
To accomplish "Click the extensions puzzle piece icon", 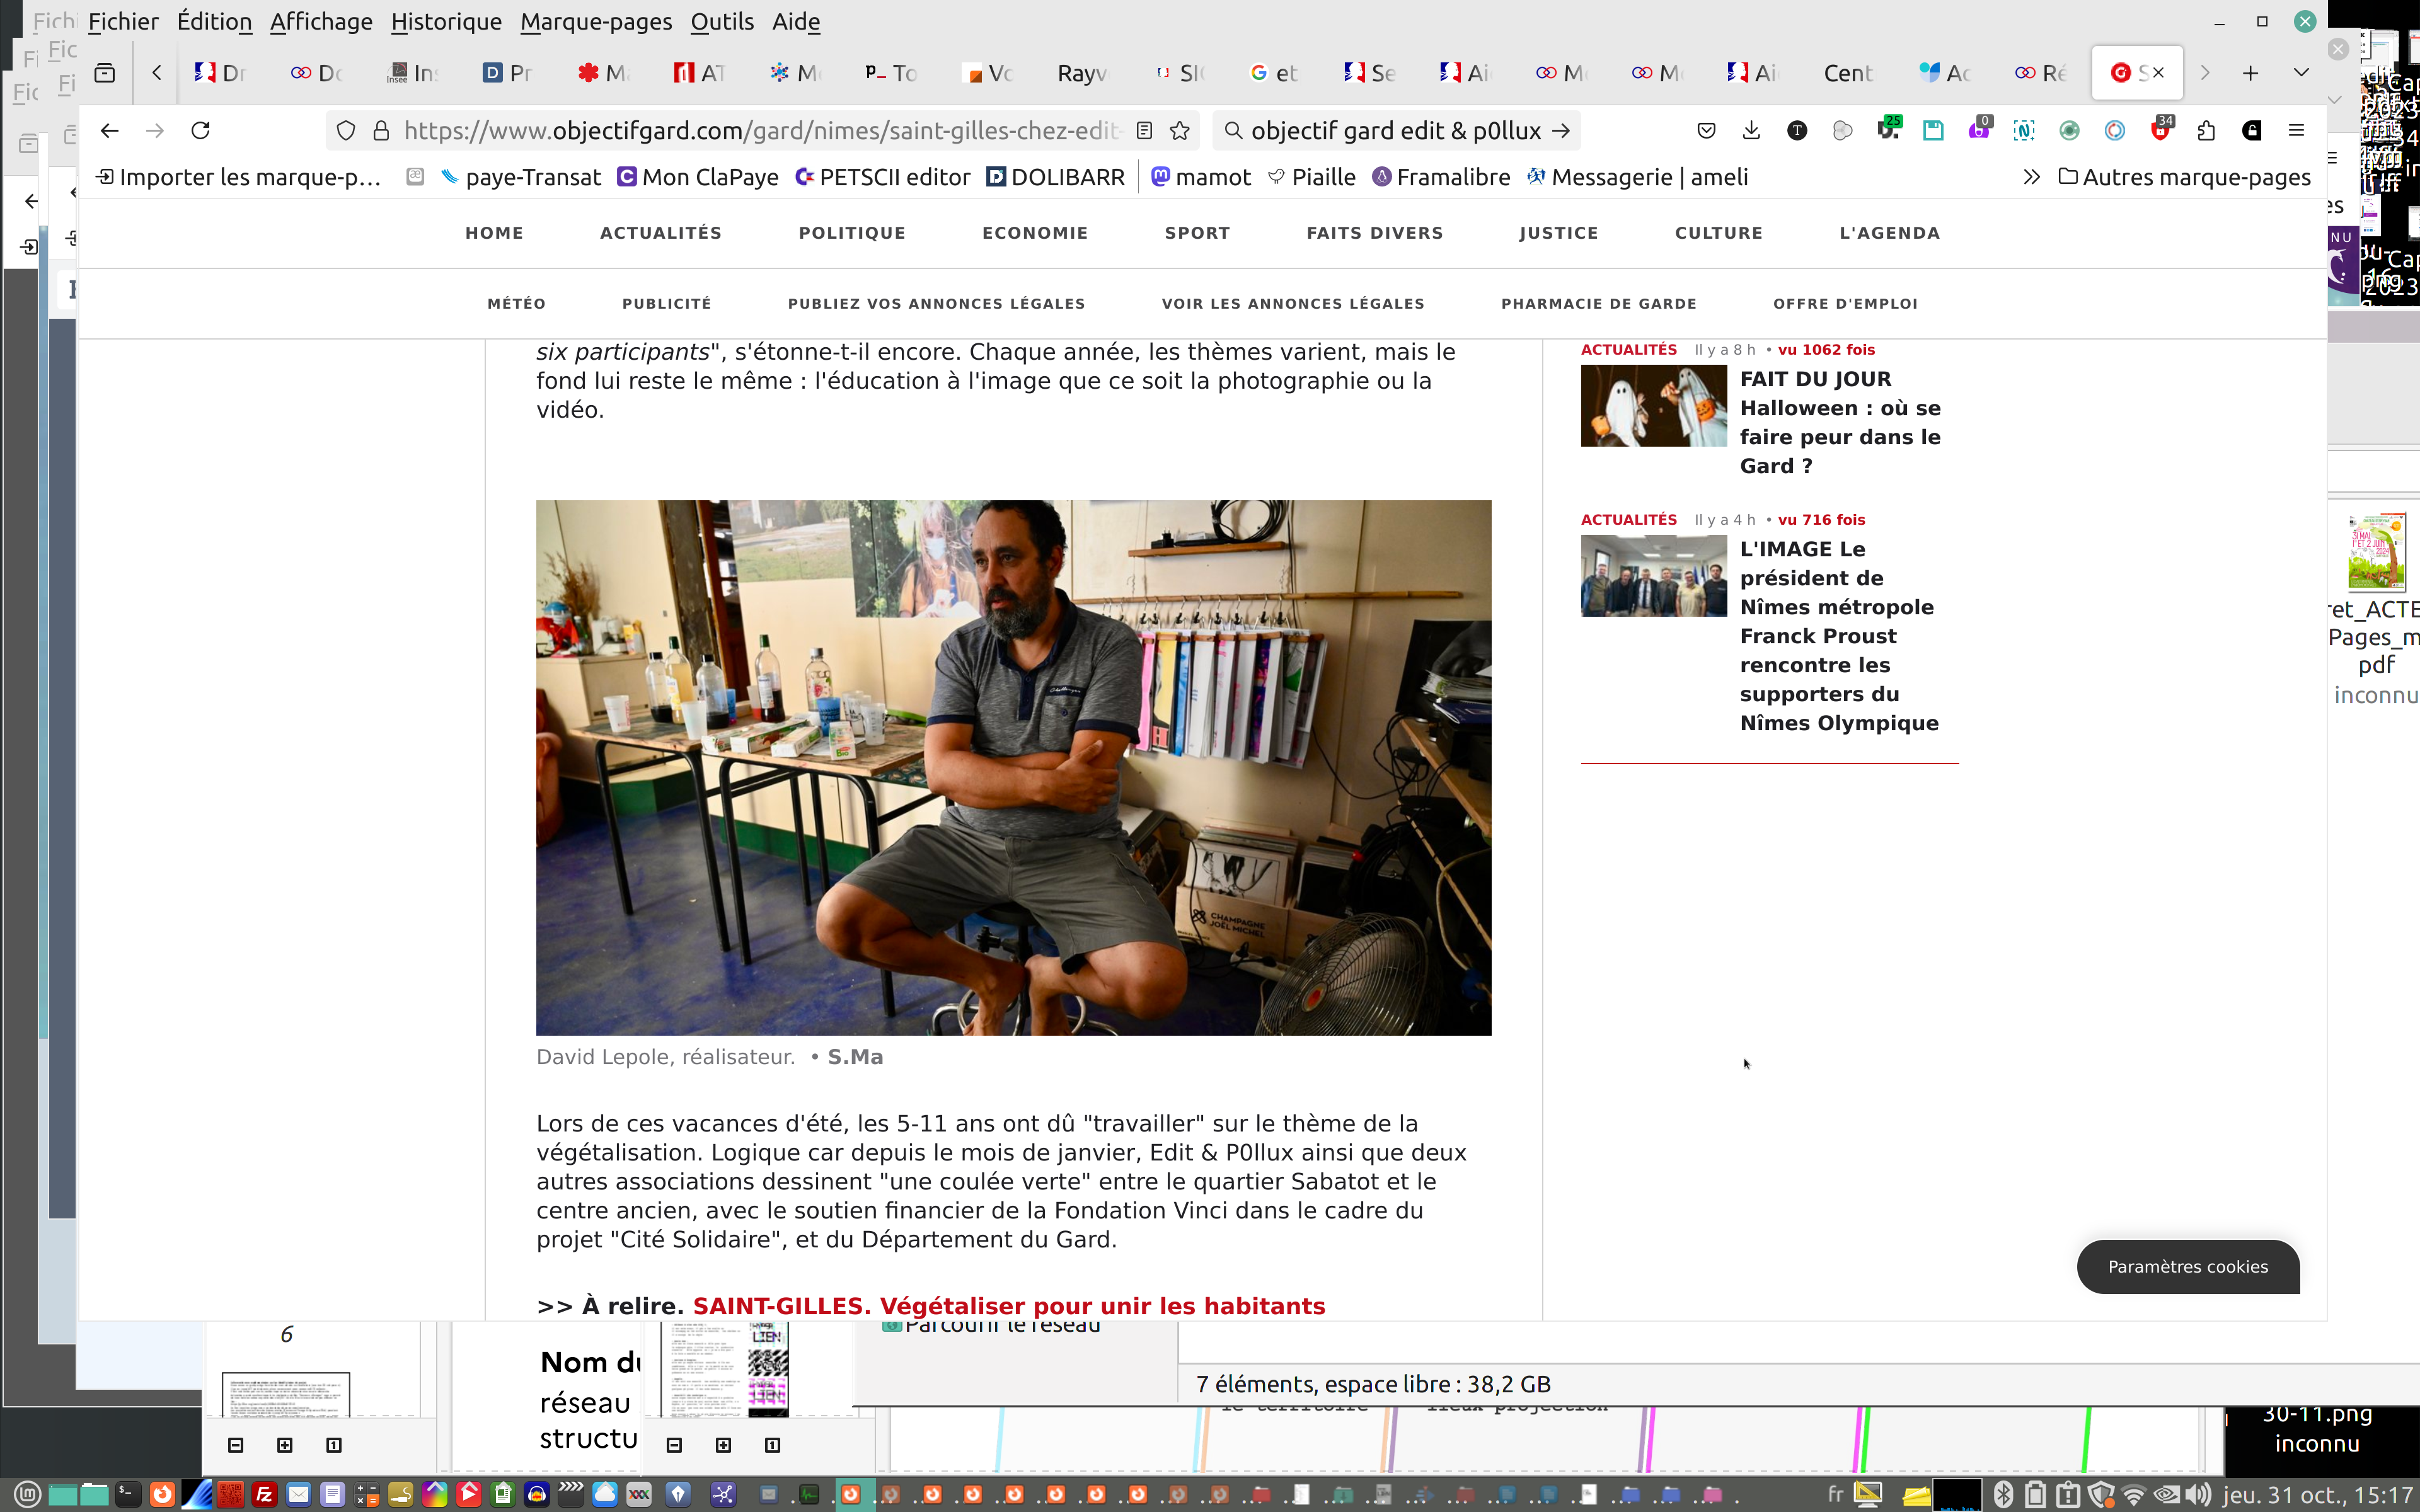I will click(x=2206, y=131).
